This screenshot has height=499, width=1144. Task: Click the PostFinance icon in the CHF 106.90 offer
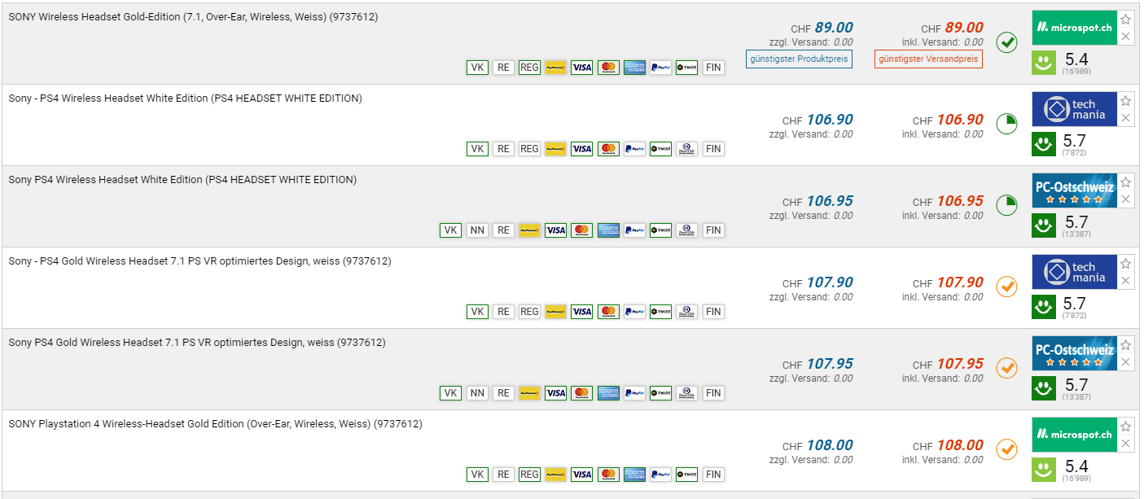click(x=555, y=149)
